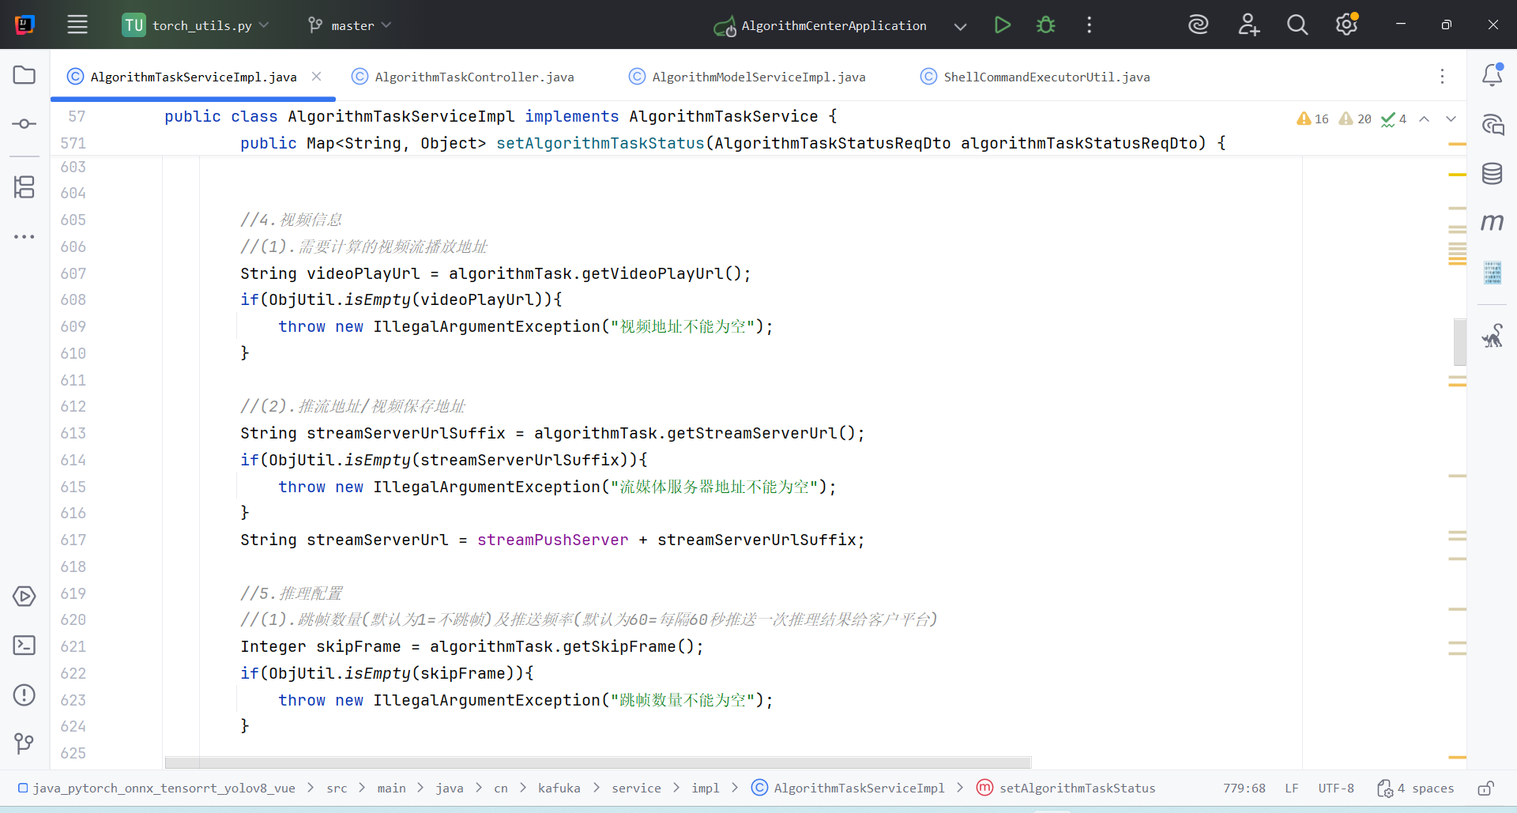This screenshot has width=1517, height=813.
Task: Open Search Everywhere magnifier
Action: (1297, 25)
